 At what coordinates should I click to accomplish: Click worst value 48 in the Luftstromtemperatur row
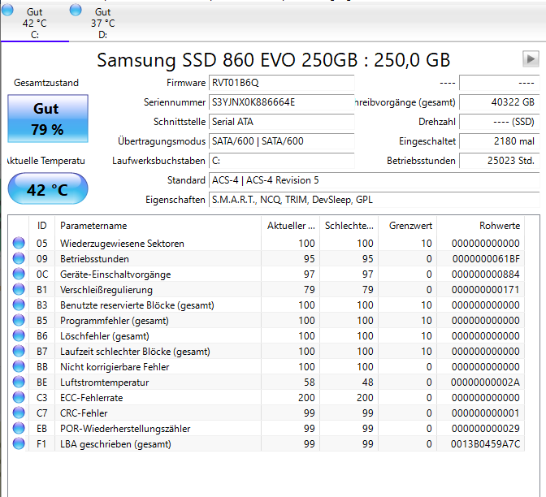(x=368, y=382)
